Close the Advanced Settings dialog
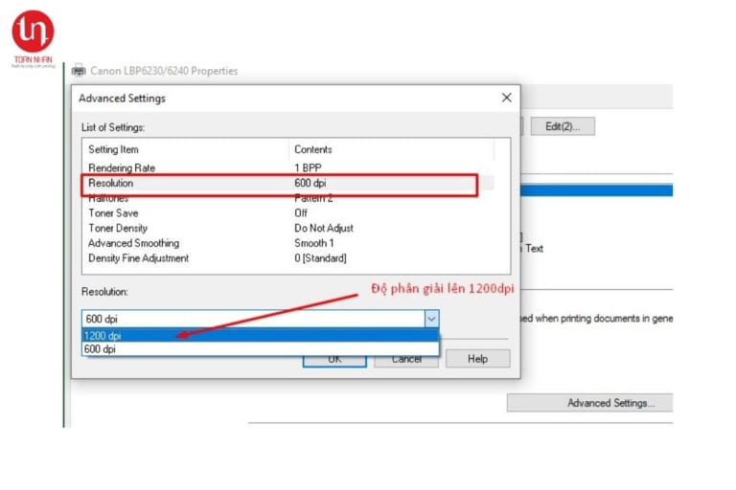Image resolution: width=736 pixels, height=490 pixels. (506, 98)
